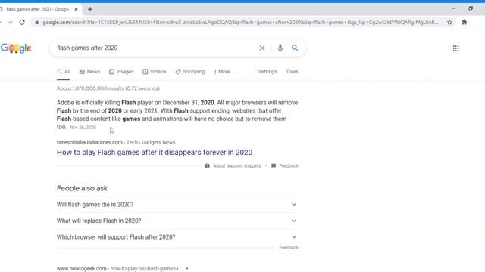Click the Nov 26, 2020 snippet date
The width and height of the screenshot is (485, 272).
tap(83, 128)
